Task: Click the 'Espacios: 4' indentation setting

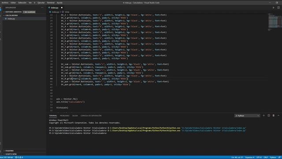Action: (250, 157)
